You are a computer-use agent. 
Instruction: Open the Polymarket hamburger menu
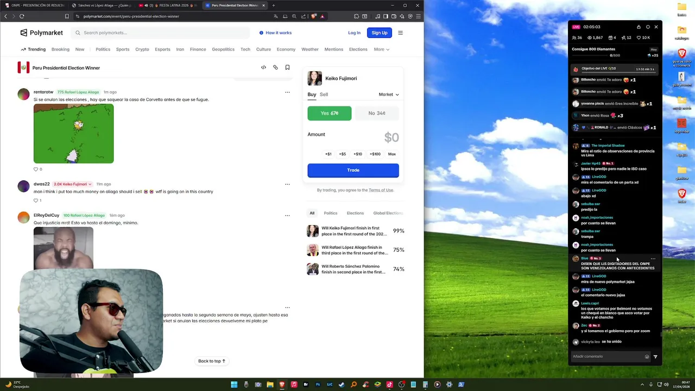[400, 33]
